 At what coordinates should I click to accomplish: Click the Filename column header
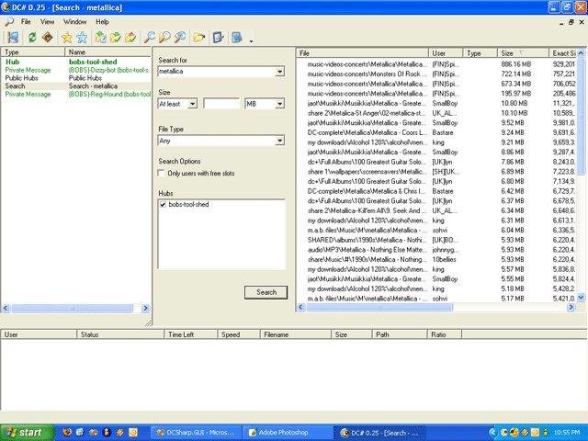(296, 334)
